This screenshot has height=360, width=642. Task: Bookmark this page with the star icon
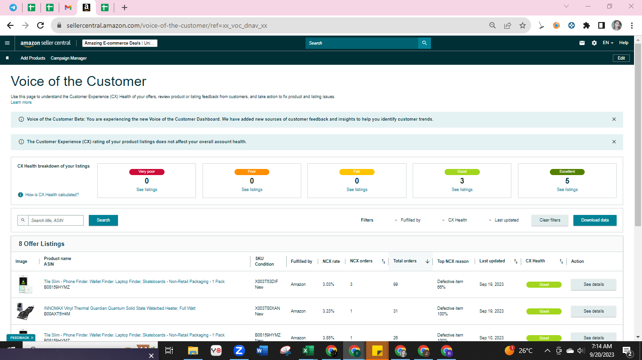point(522,25)
